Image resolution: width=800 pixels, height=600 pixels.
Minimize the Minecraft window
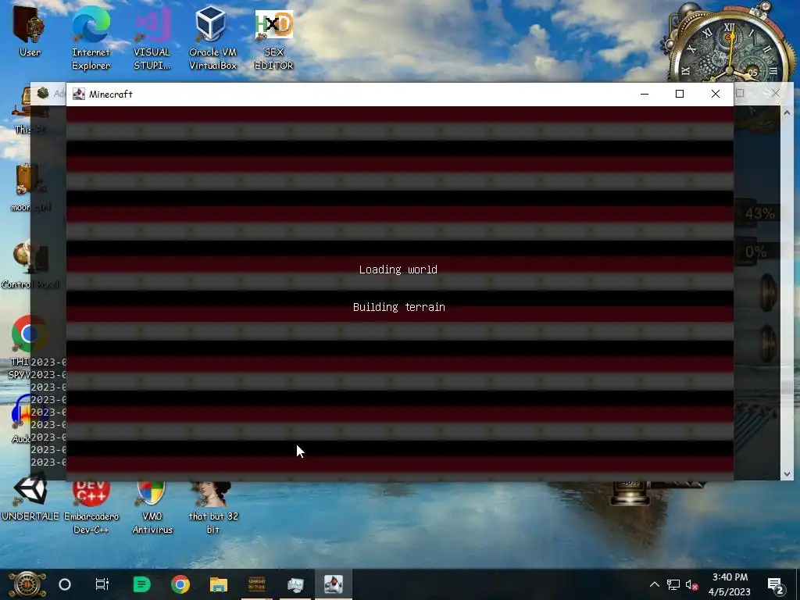point(645,94)
